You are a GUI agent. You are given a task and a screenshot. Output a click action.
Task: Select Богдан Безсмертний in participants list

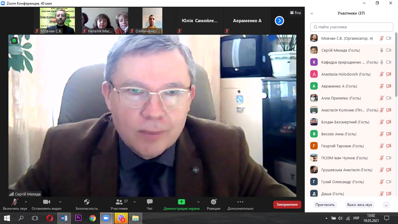345,122
